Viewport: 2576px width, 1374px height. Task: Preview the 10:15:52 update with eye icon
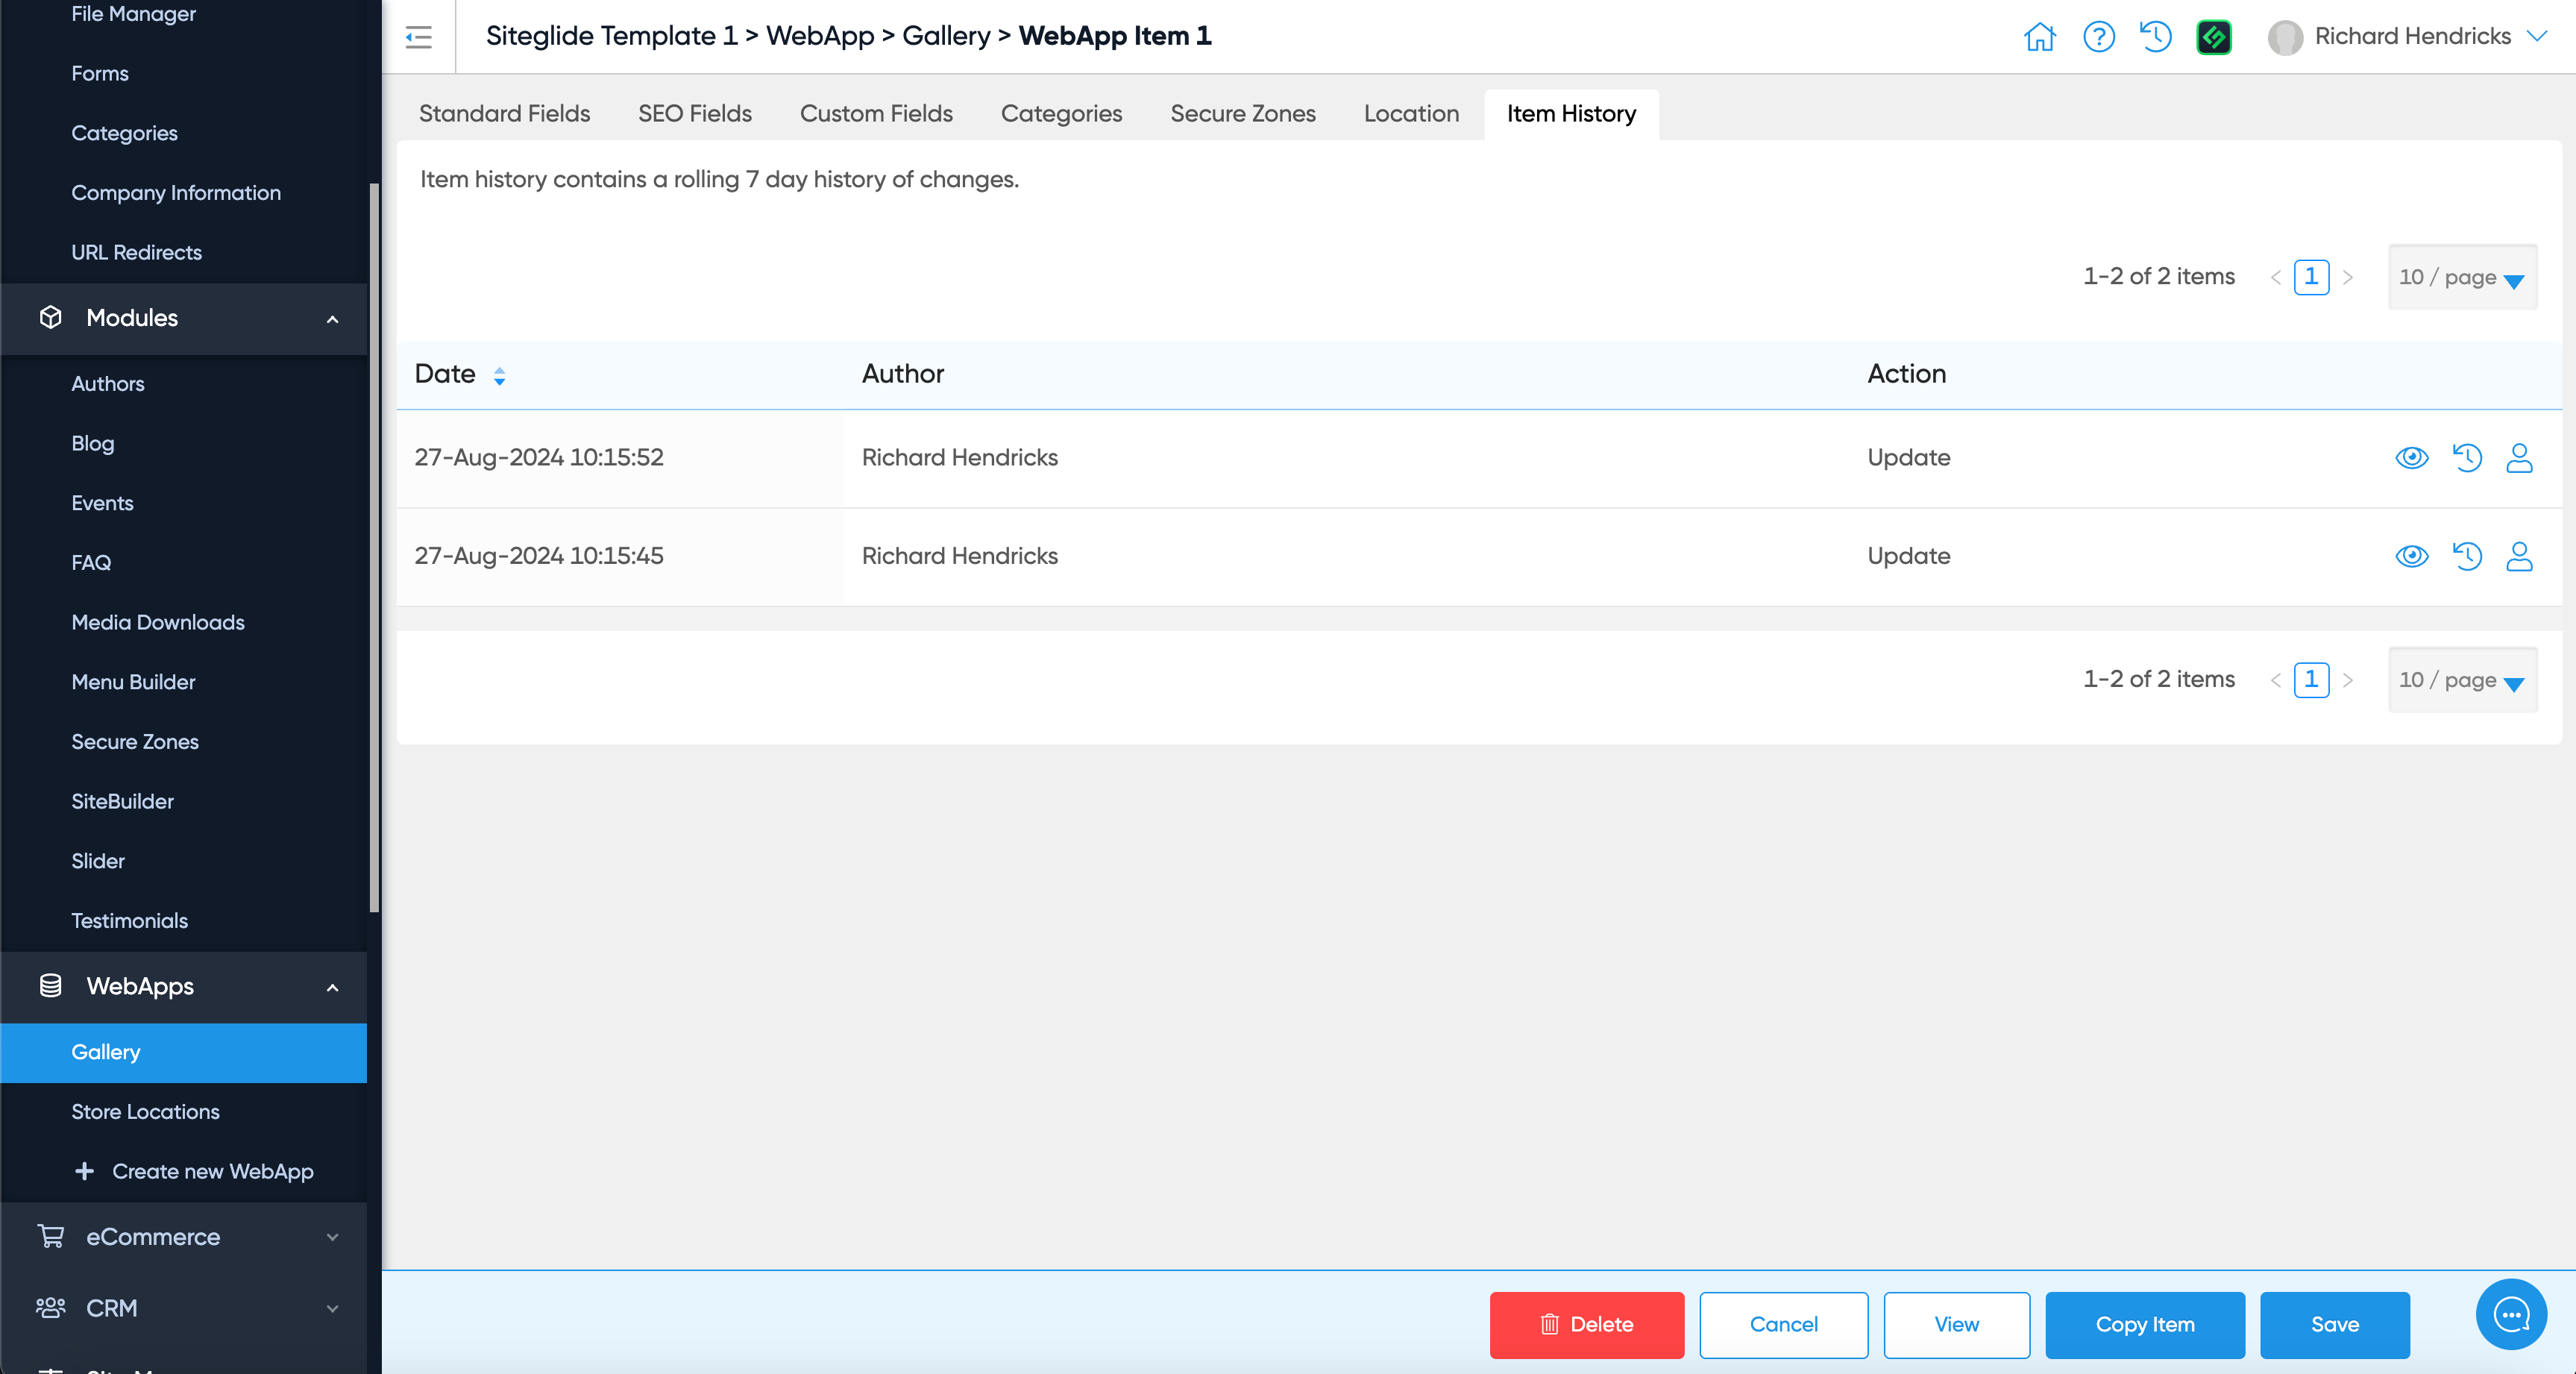[2411, 458]
